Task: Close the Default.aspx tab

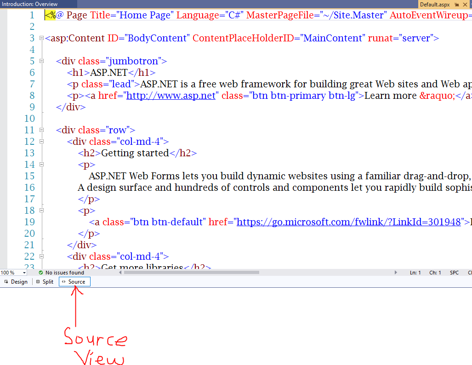Action: [x=465, y=5]
